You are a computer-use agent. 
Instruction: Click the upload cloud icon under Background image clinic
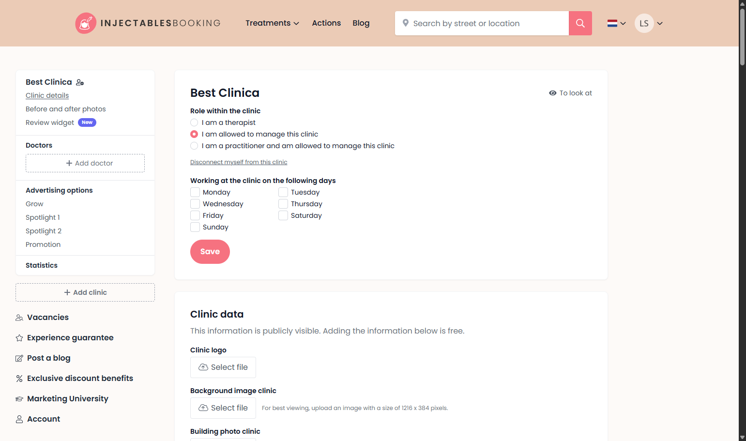(x=203, y=408)
